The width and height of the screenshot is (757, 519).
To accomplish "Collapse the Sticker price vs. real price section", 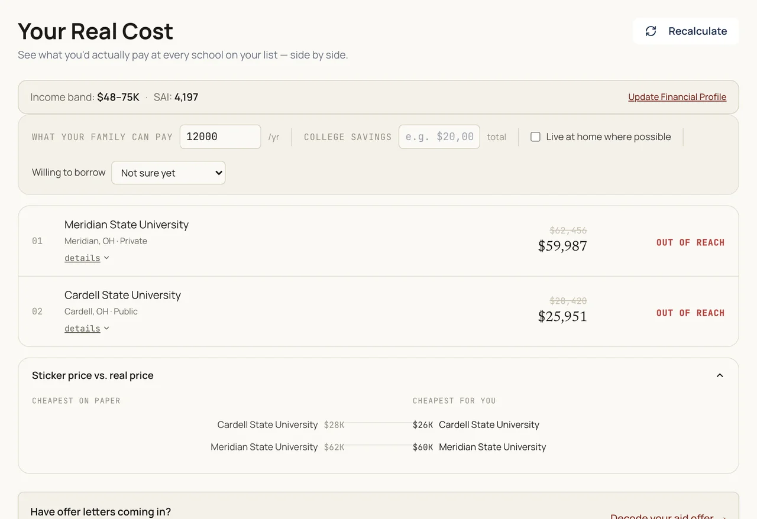I will tap(720, 375).
